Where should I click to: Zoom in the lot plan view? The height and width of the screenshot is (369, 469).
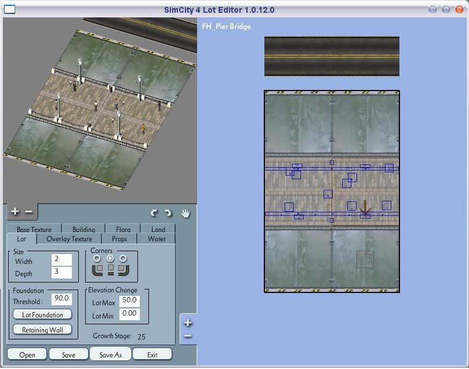(188, 323)
